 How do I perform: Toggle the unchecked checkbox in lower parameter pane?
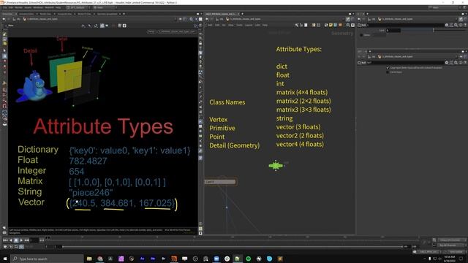(x=388, y=72)
